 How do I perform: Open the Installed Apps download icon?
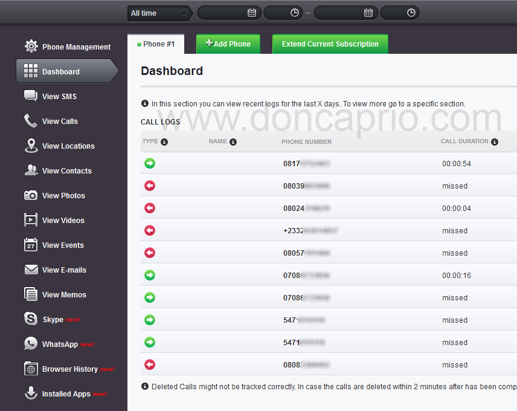click(31, 393)
